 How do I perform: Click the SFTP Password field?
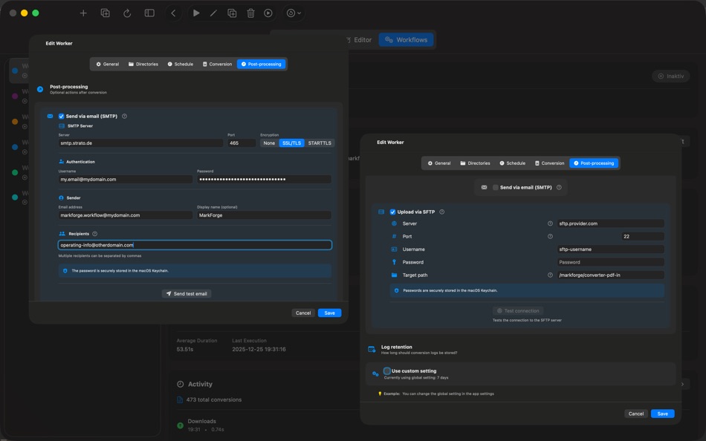point(611,262)
